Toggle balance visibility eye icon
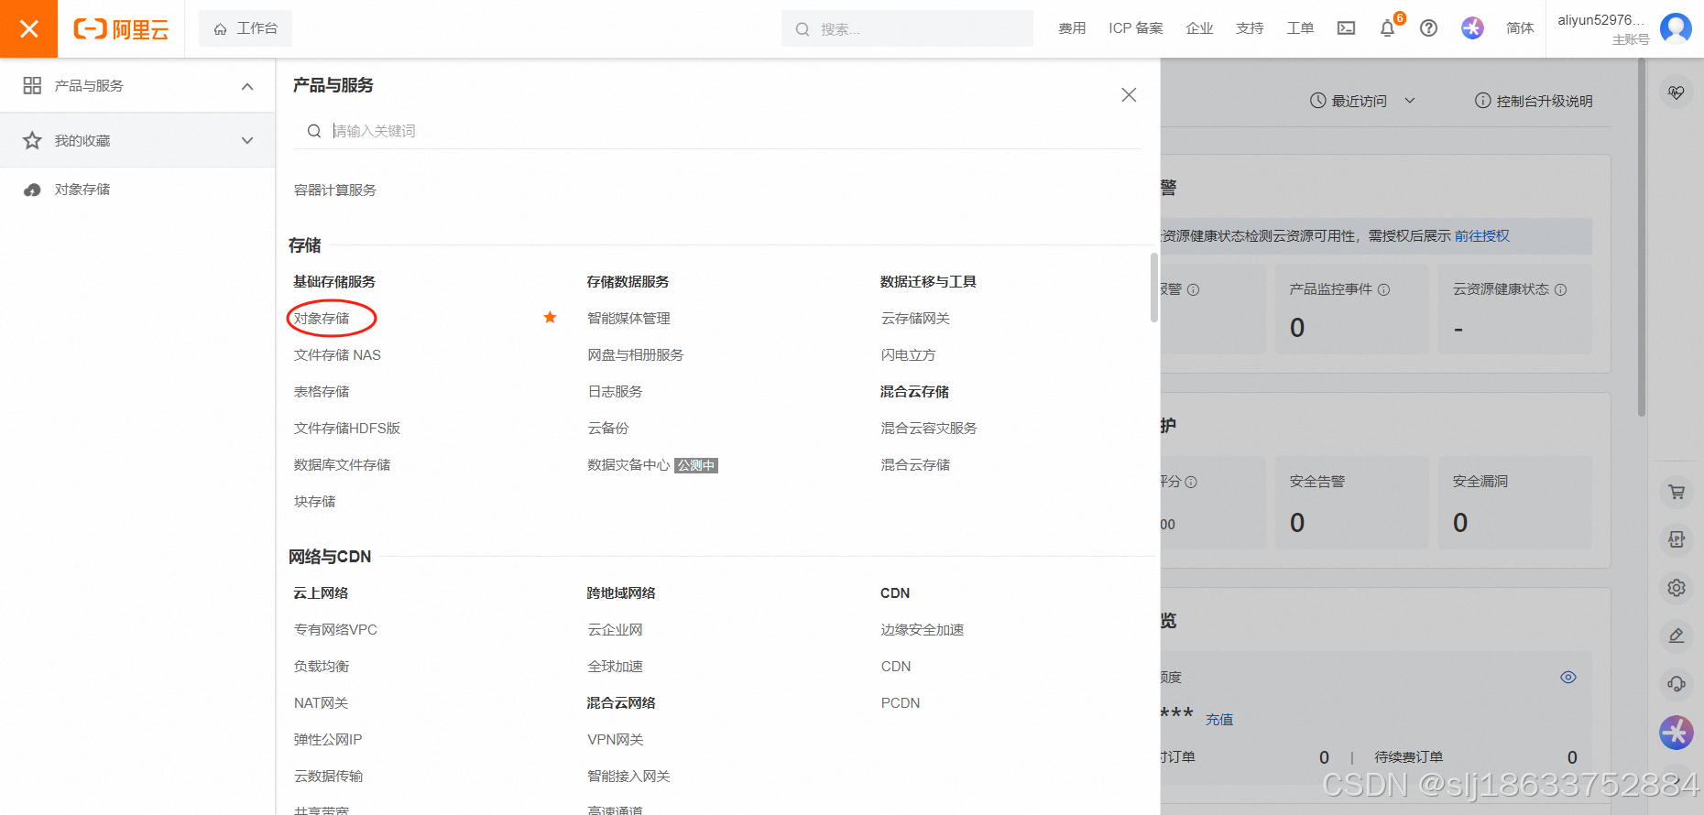Viewport: 1704px width, 815px height. [1568, 678]
